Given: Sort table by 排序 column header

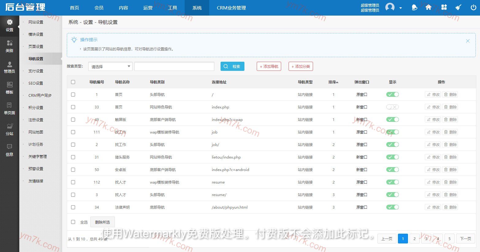Looking at the screenshot, I should (333, 82).
